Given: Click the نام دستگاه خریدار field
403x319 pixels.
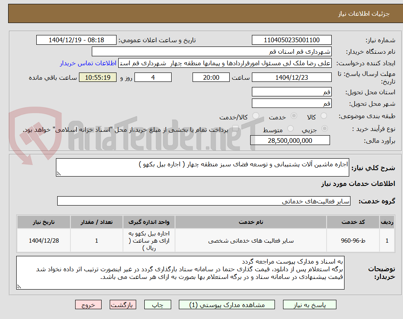Looking at the screenshot, I should [211, 52].
